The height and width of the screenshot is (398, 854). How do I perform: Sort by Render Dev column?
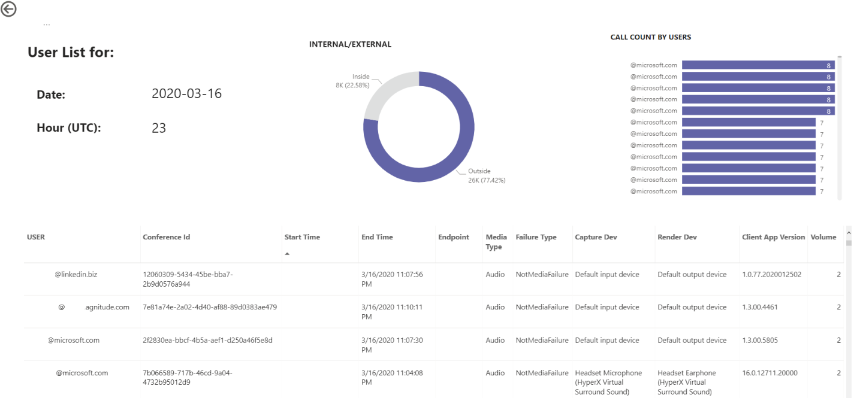pyautogui.click(x=677, y=237)
